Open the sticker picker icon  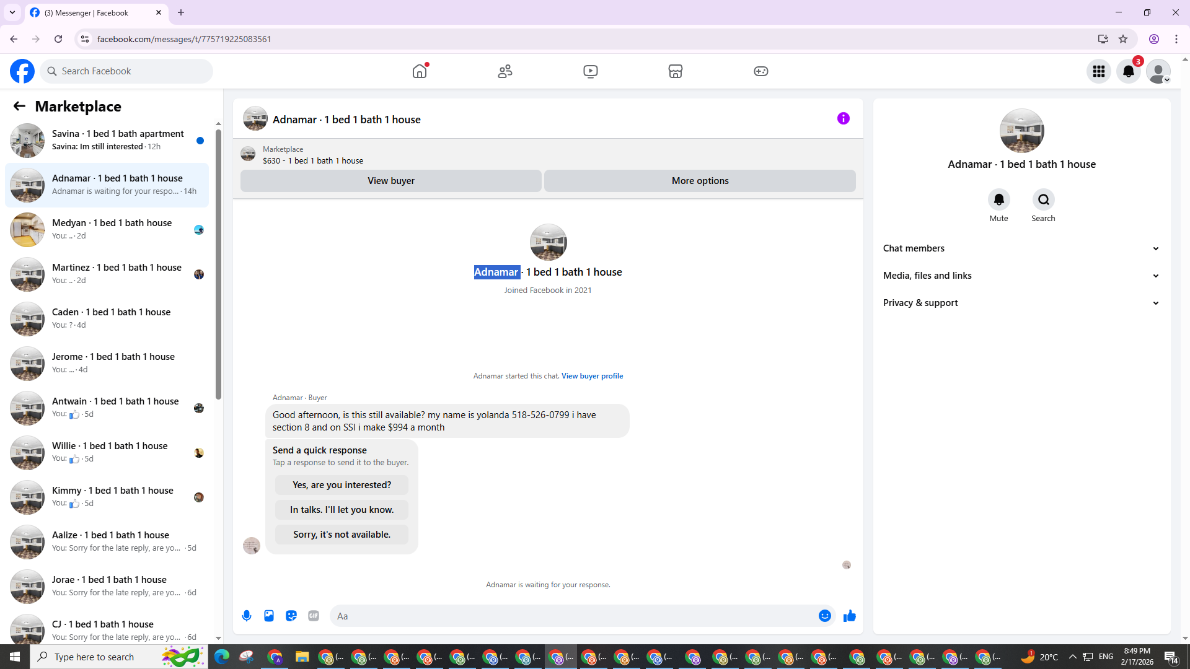point(291,616)
